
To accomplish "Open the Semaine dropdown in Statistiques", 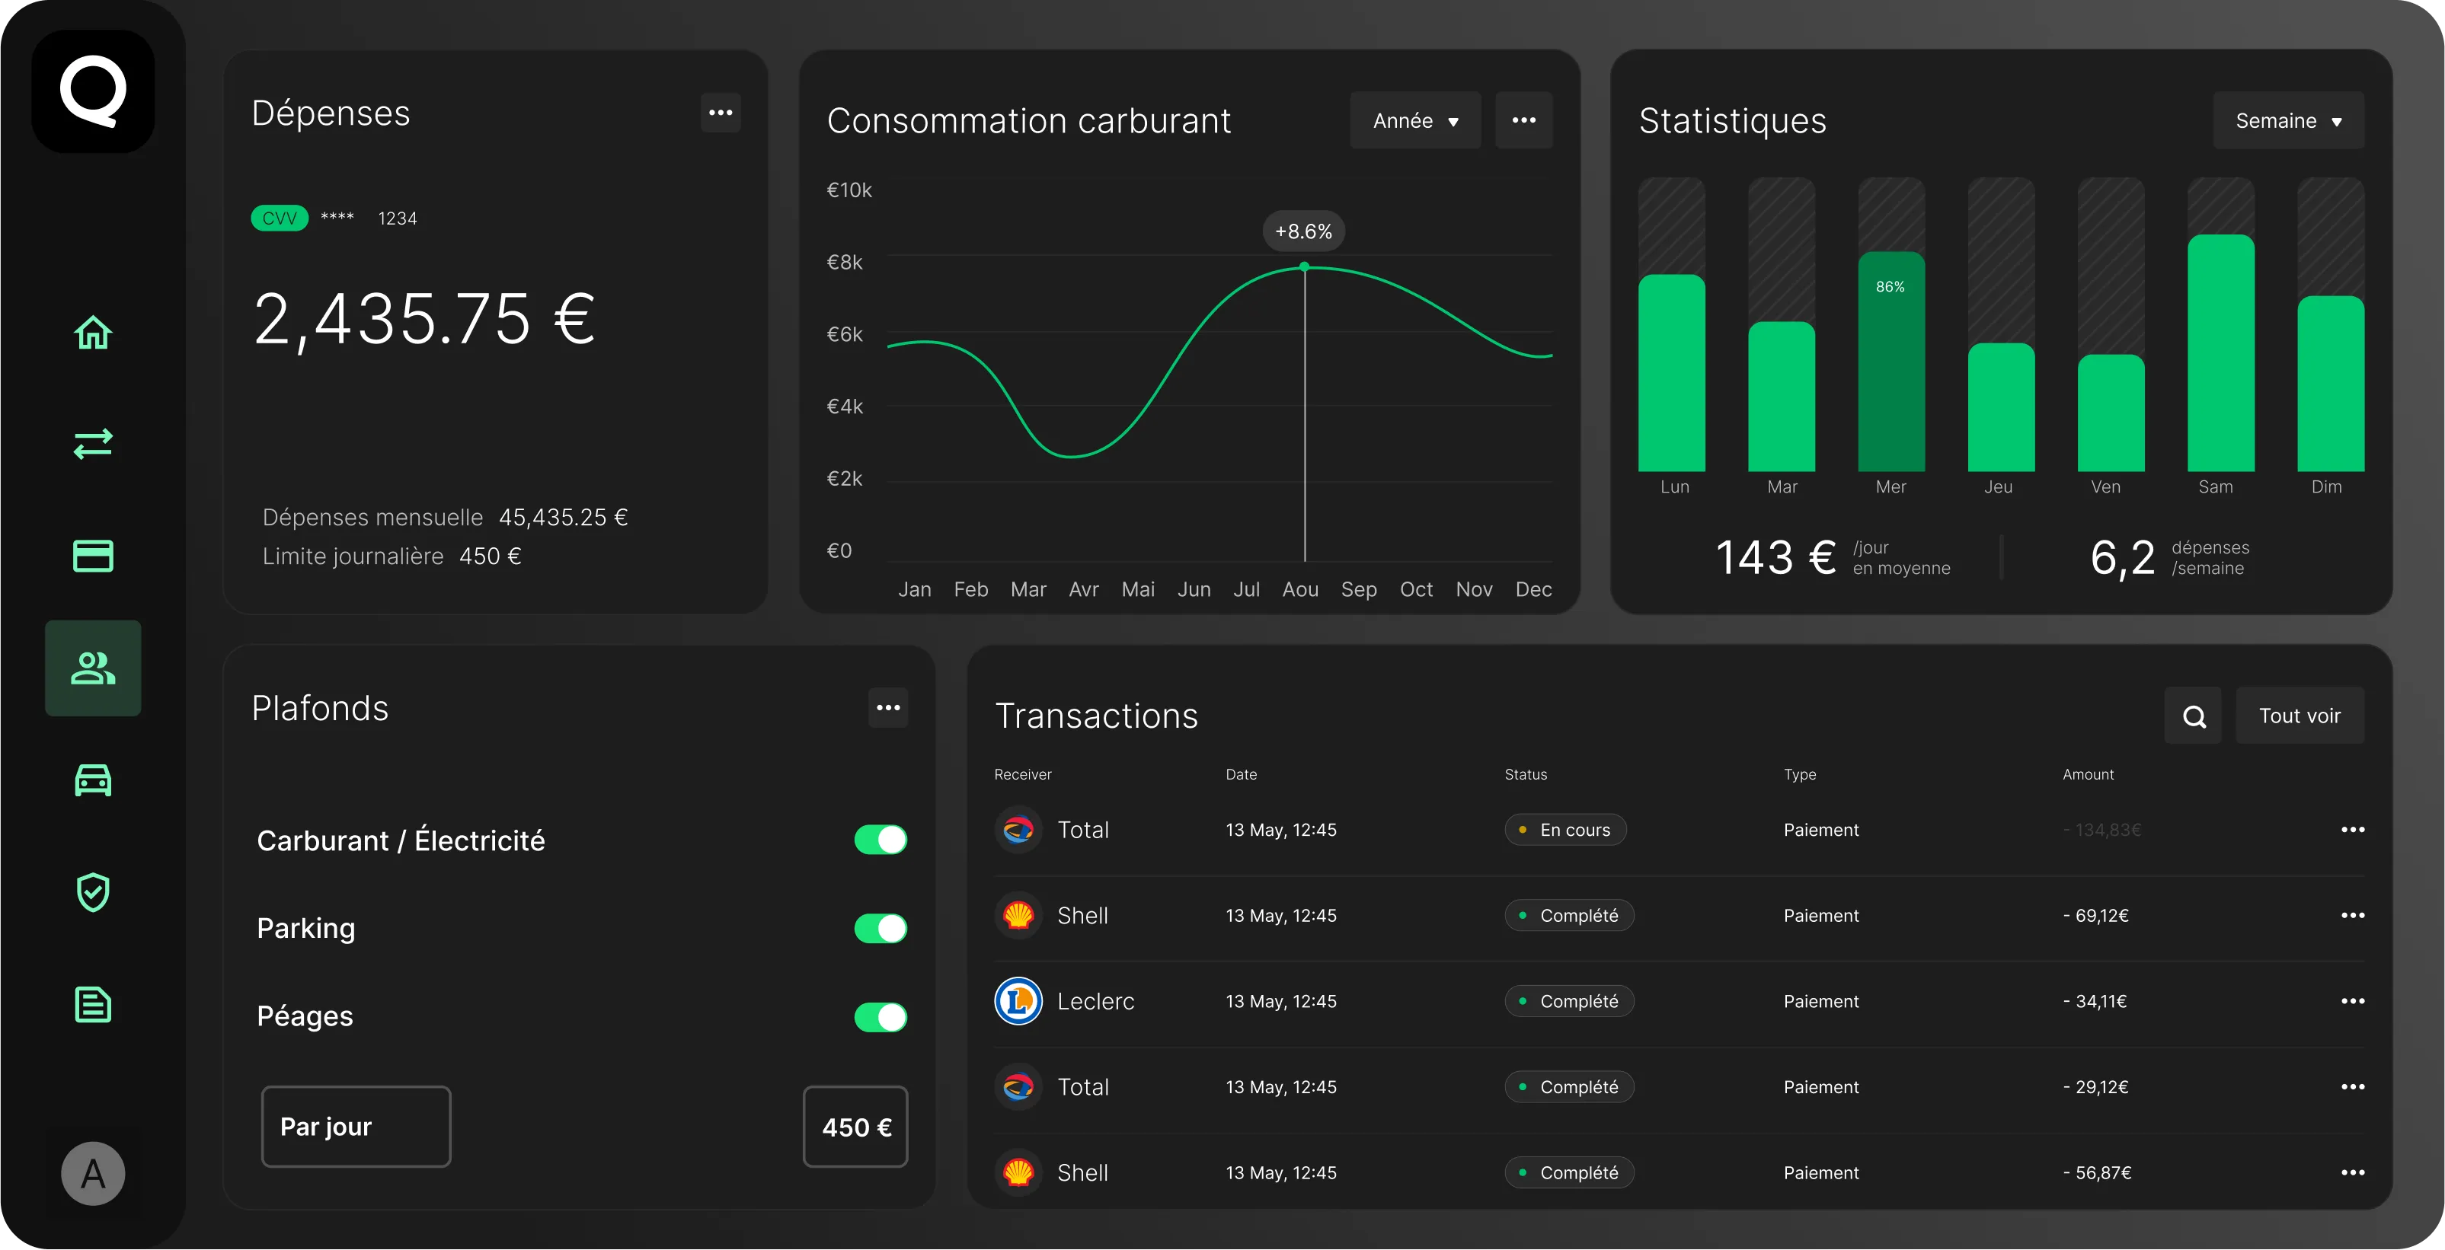I will coord(2287,120).
